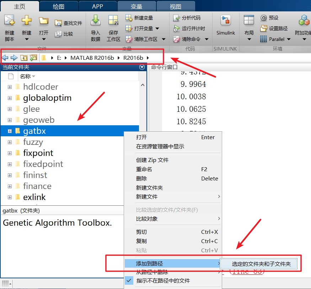Screen dimensions: 311x289
Task: Click the file list scroll-up arrow
Action: tap(143, 85)
